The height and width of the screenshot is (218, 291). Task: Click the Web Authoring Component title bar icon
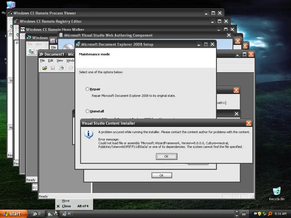point(61,35)
